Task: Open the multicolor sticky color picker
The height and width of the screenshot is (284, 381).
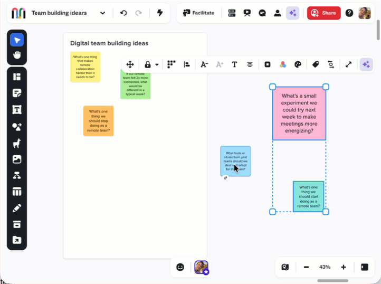Action: pyautogui.click(x=283, y=64)
